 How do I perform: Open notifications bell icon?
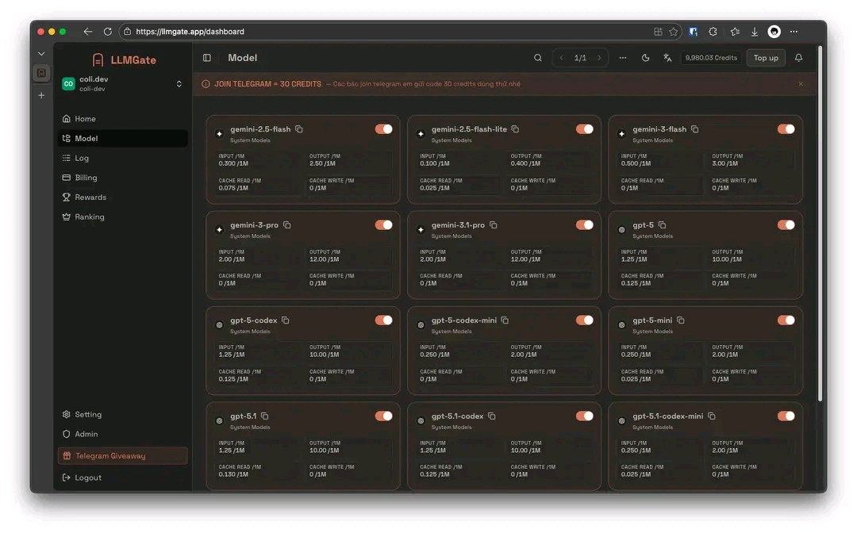pyautogui.click(x=798, y=58)
